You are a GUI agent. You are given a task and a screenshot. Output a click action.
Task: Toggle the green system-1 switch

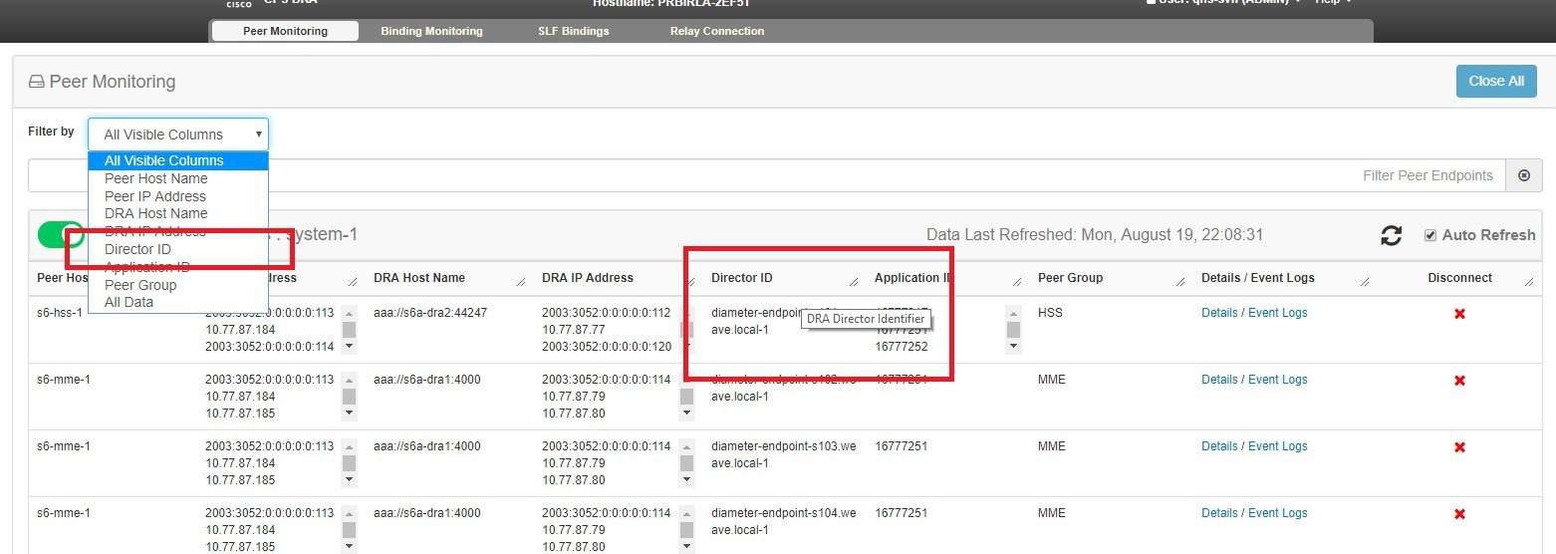point(60,234)
